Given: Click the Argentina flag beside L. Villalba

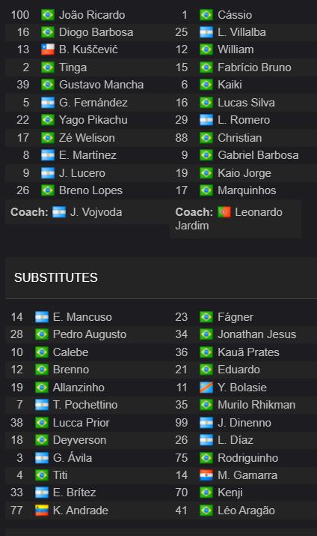Looking at the screenshot, I should pyautogui.click(x=206, y=32).
